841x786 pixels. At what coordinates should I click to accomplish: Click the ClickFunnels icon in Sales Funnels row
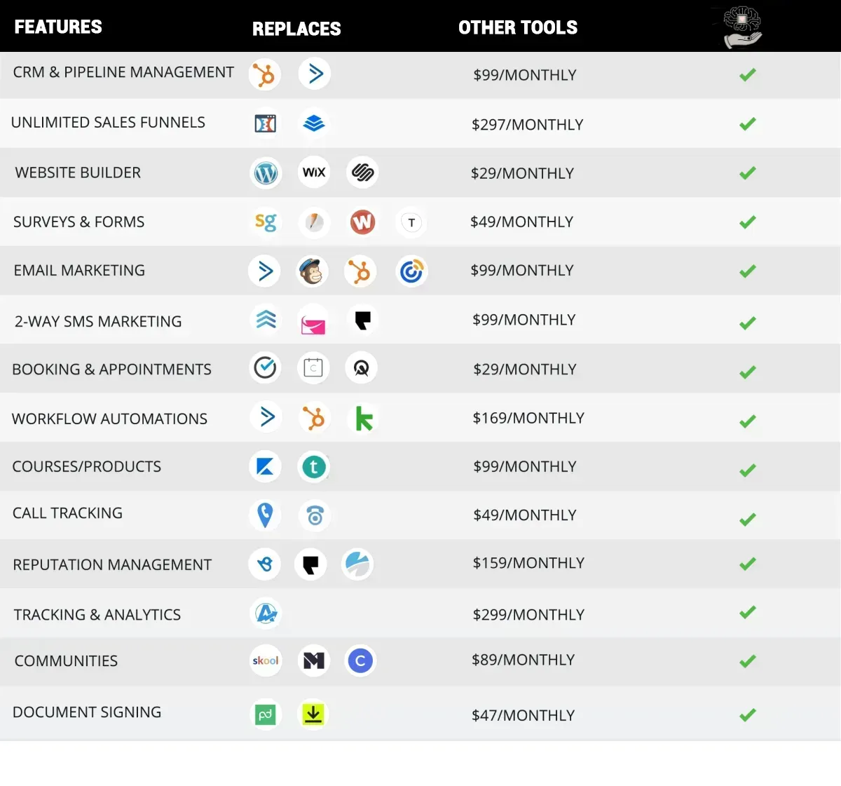click(x=265, y=124)
